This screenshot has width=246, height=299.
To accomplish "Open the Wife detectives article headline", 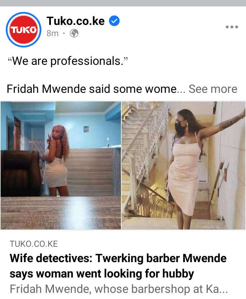I will coord(118,266).
